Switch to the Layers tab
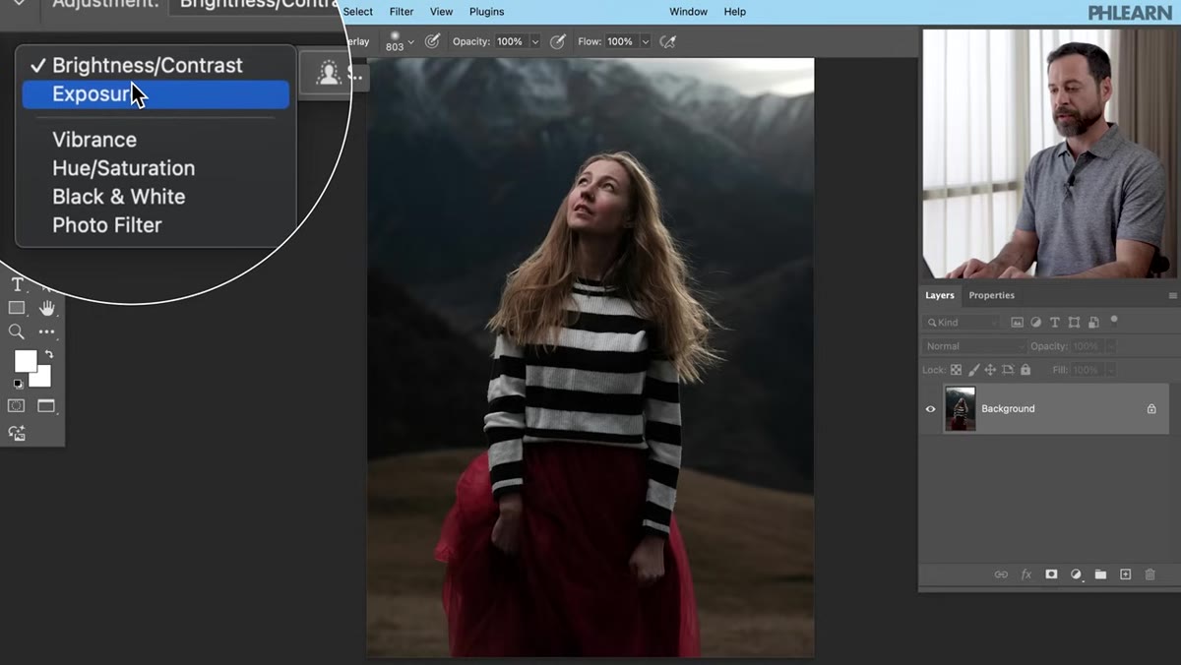Viewport: 1181px width, 665px height. point(939,295)
